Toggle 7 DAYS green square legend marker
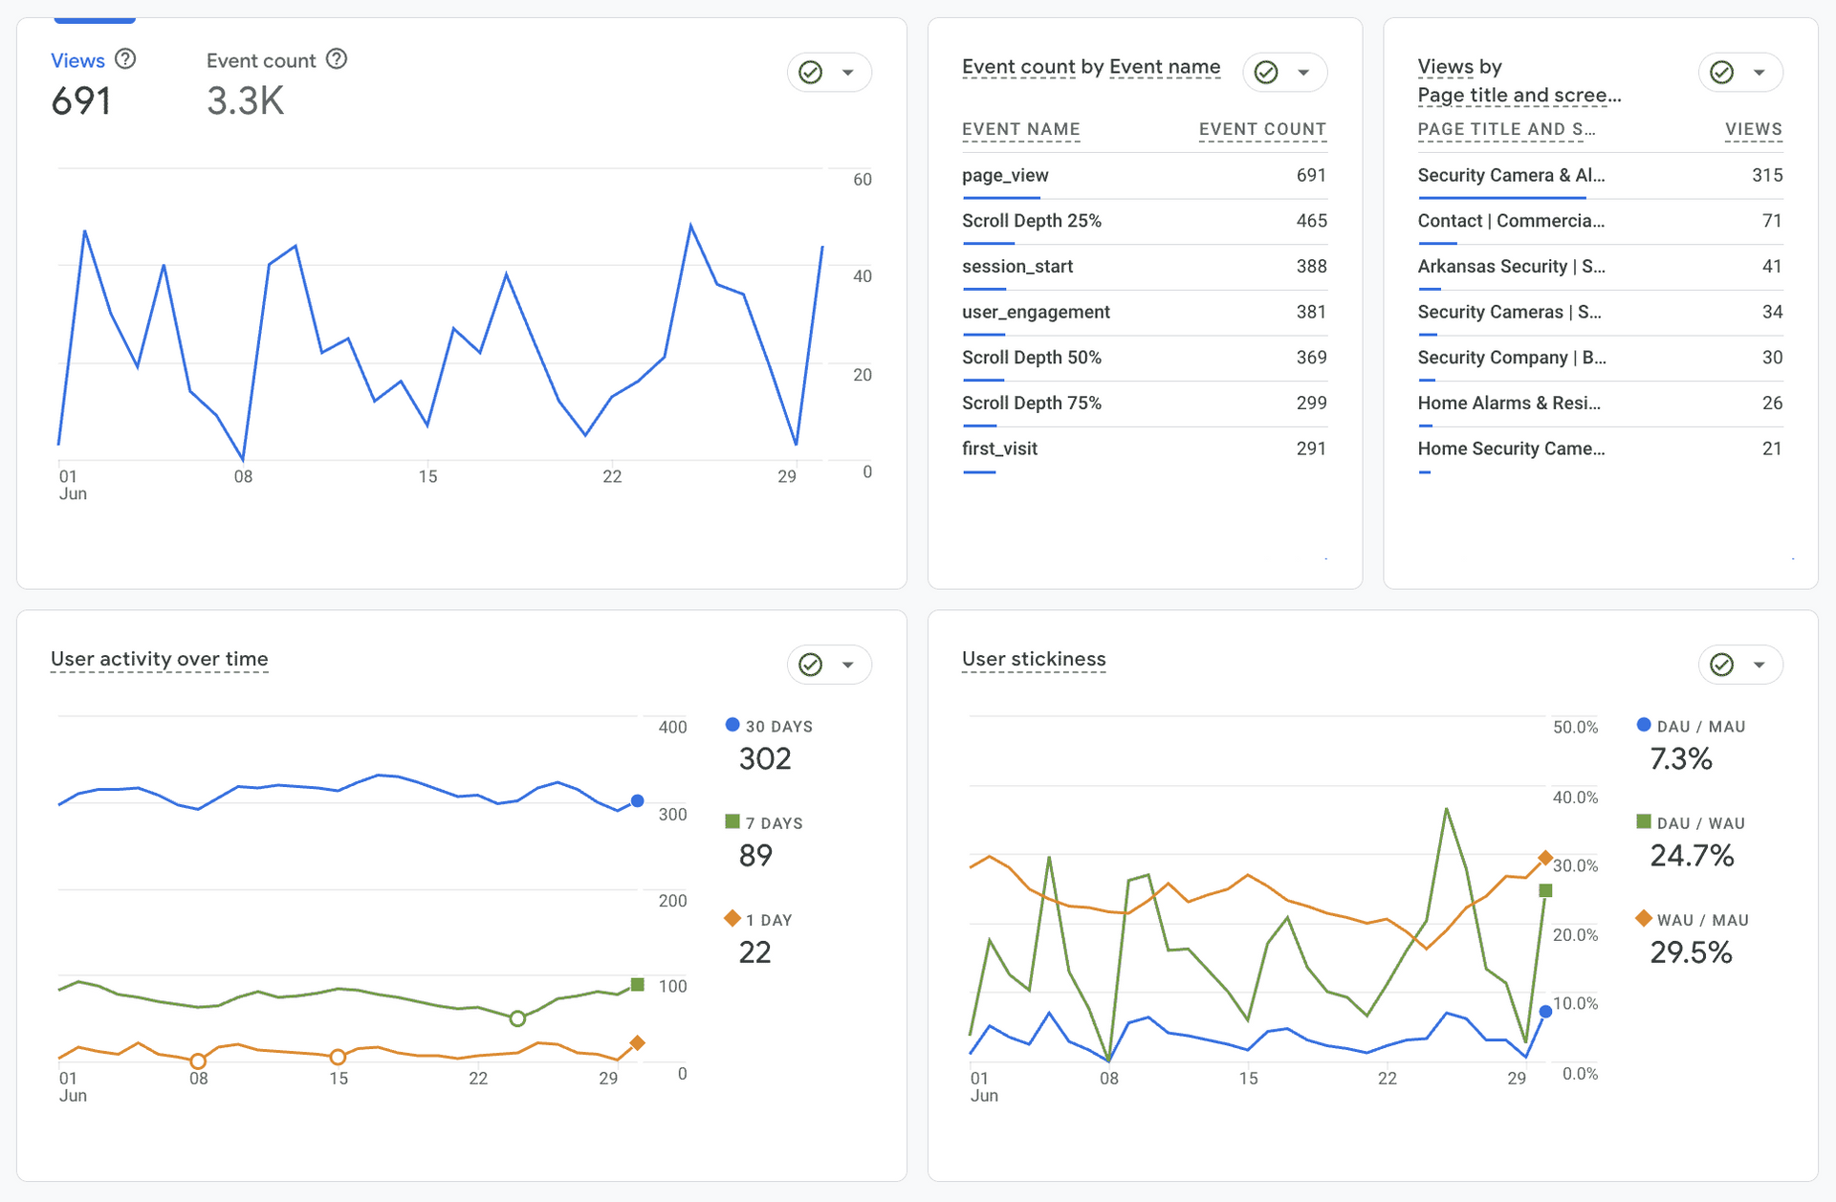Image resolution: width=1836 pixels, height=1202 pixels. [732, 822]
